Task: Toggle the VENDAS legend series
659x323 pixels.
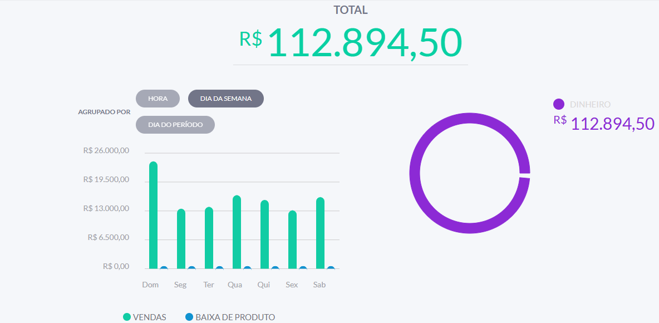Action: pos(145,317)
